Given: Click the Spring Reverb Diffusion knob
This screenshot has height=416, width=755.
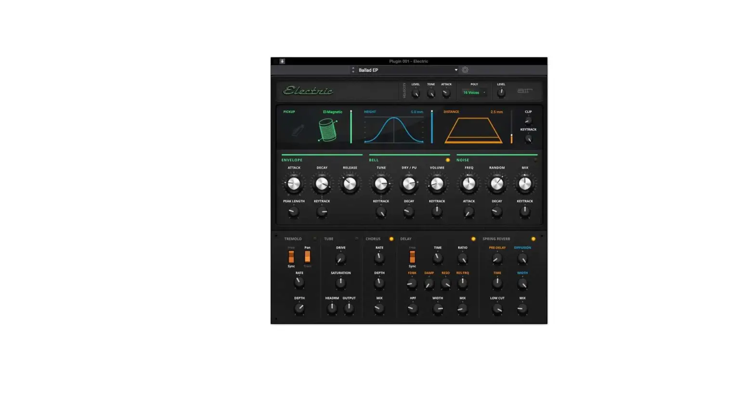Looking at the screenshot, I should coord(522,259).
